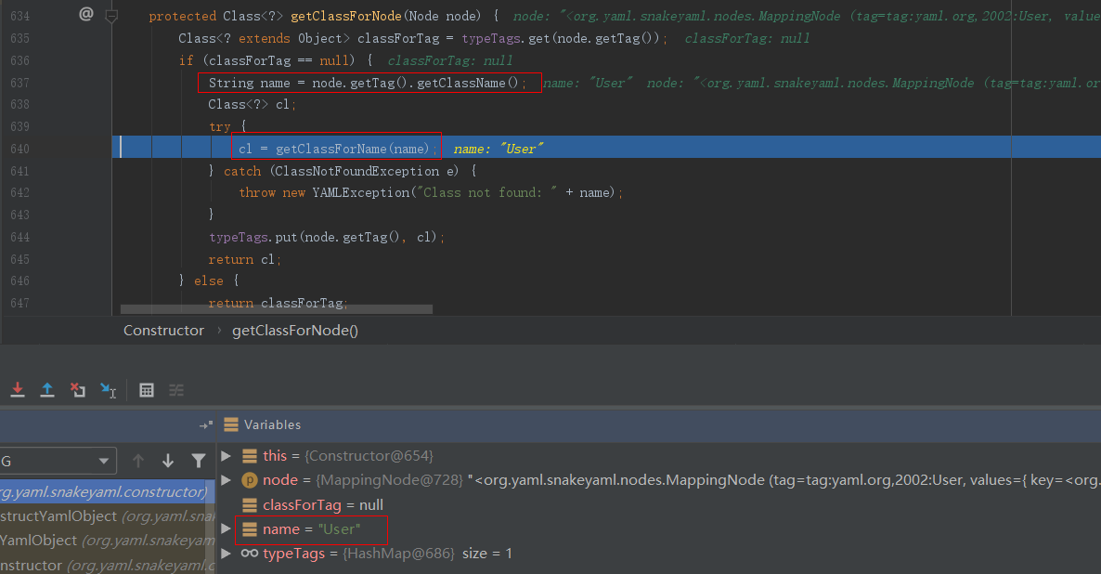Click the Step Out blue arrow icon
The image size is (1101, 574).
click(47, 390)
